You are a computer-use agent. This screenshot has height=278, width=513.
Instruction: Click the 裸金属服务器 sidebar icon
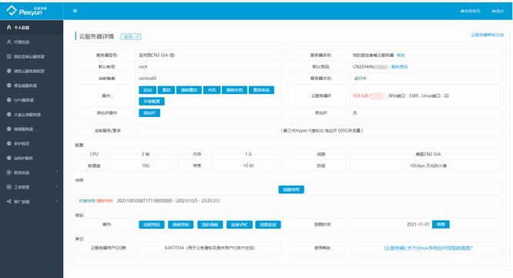(x=8, y=85)
